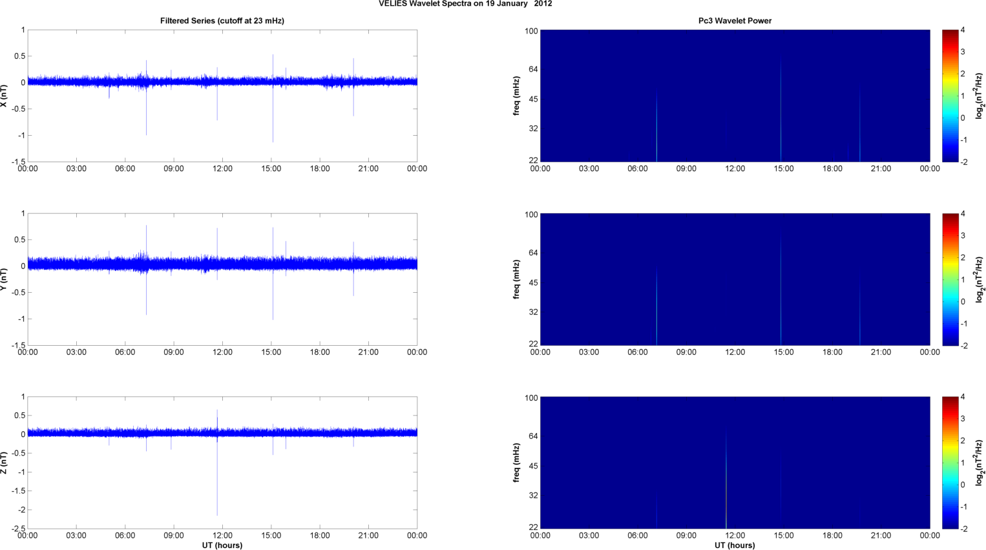The image size is (986, 550).
Task: Click 'freq (mHz)' label of the bottom spectrogram
Action: coord(517,463)
